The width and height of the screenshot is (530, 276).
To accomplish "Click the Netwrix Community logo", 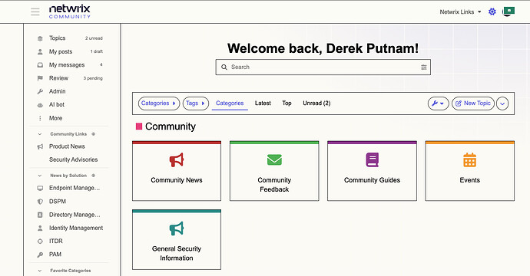I will (70, 11).
